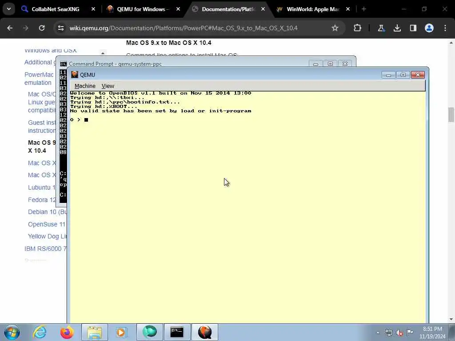The width and height of the screenshot is (455, 341).
Task: Switch to the green browser taskbar icon
Action: (149, 332)
